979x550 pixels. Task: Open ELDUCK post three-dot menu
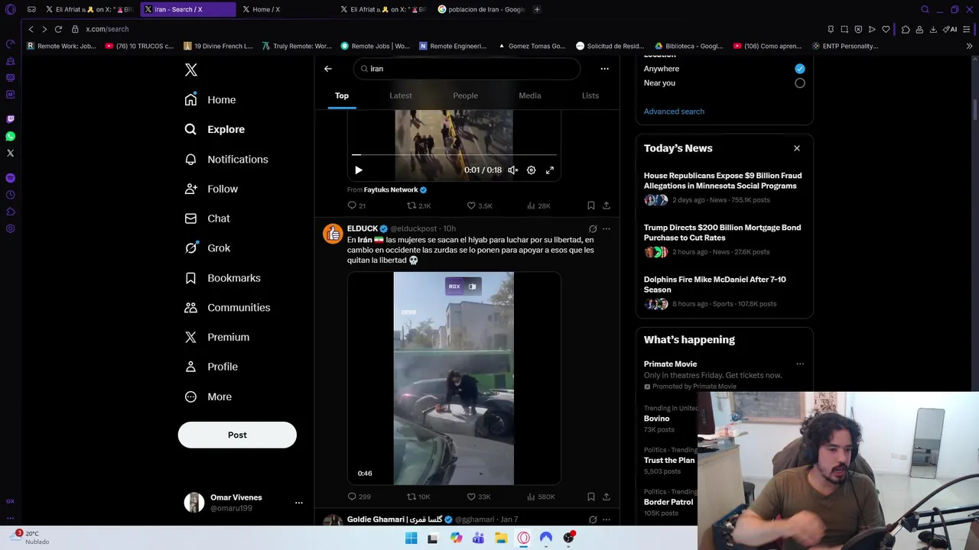coord(607,228)
